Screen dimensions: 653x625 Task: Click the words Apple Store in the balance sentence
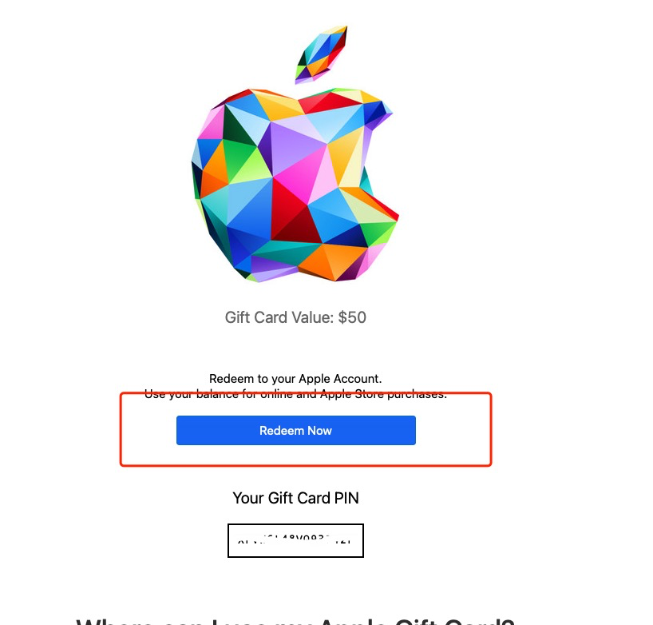(x=352, y=394)
